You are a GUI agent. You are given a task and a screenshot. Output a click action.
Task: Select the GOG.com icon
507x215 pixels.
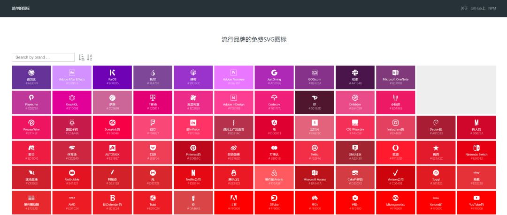point(315,77)
